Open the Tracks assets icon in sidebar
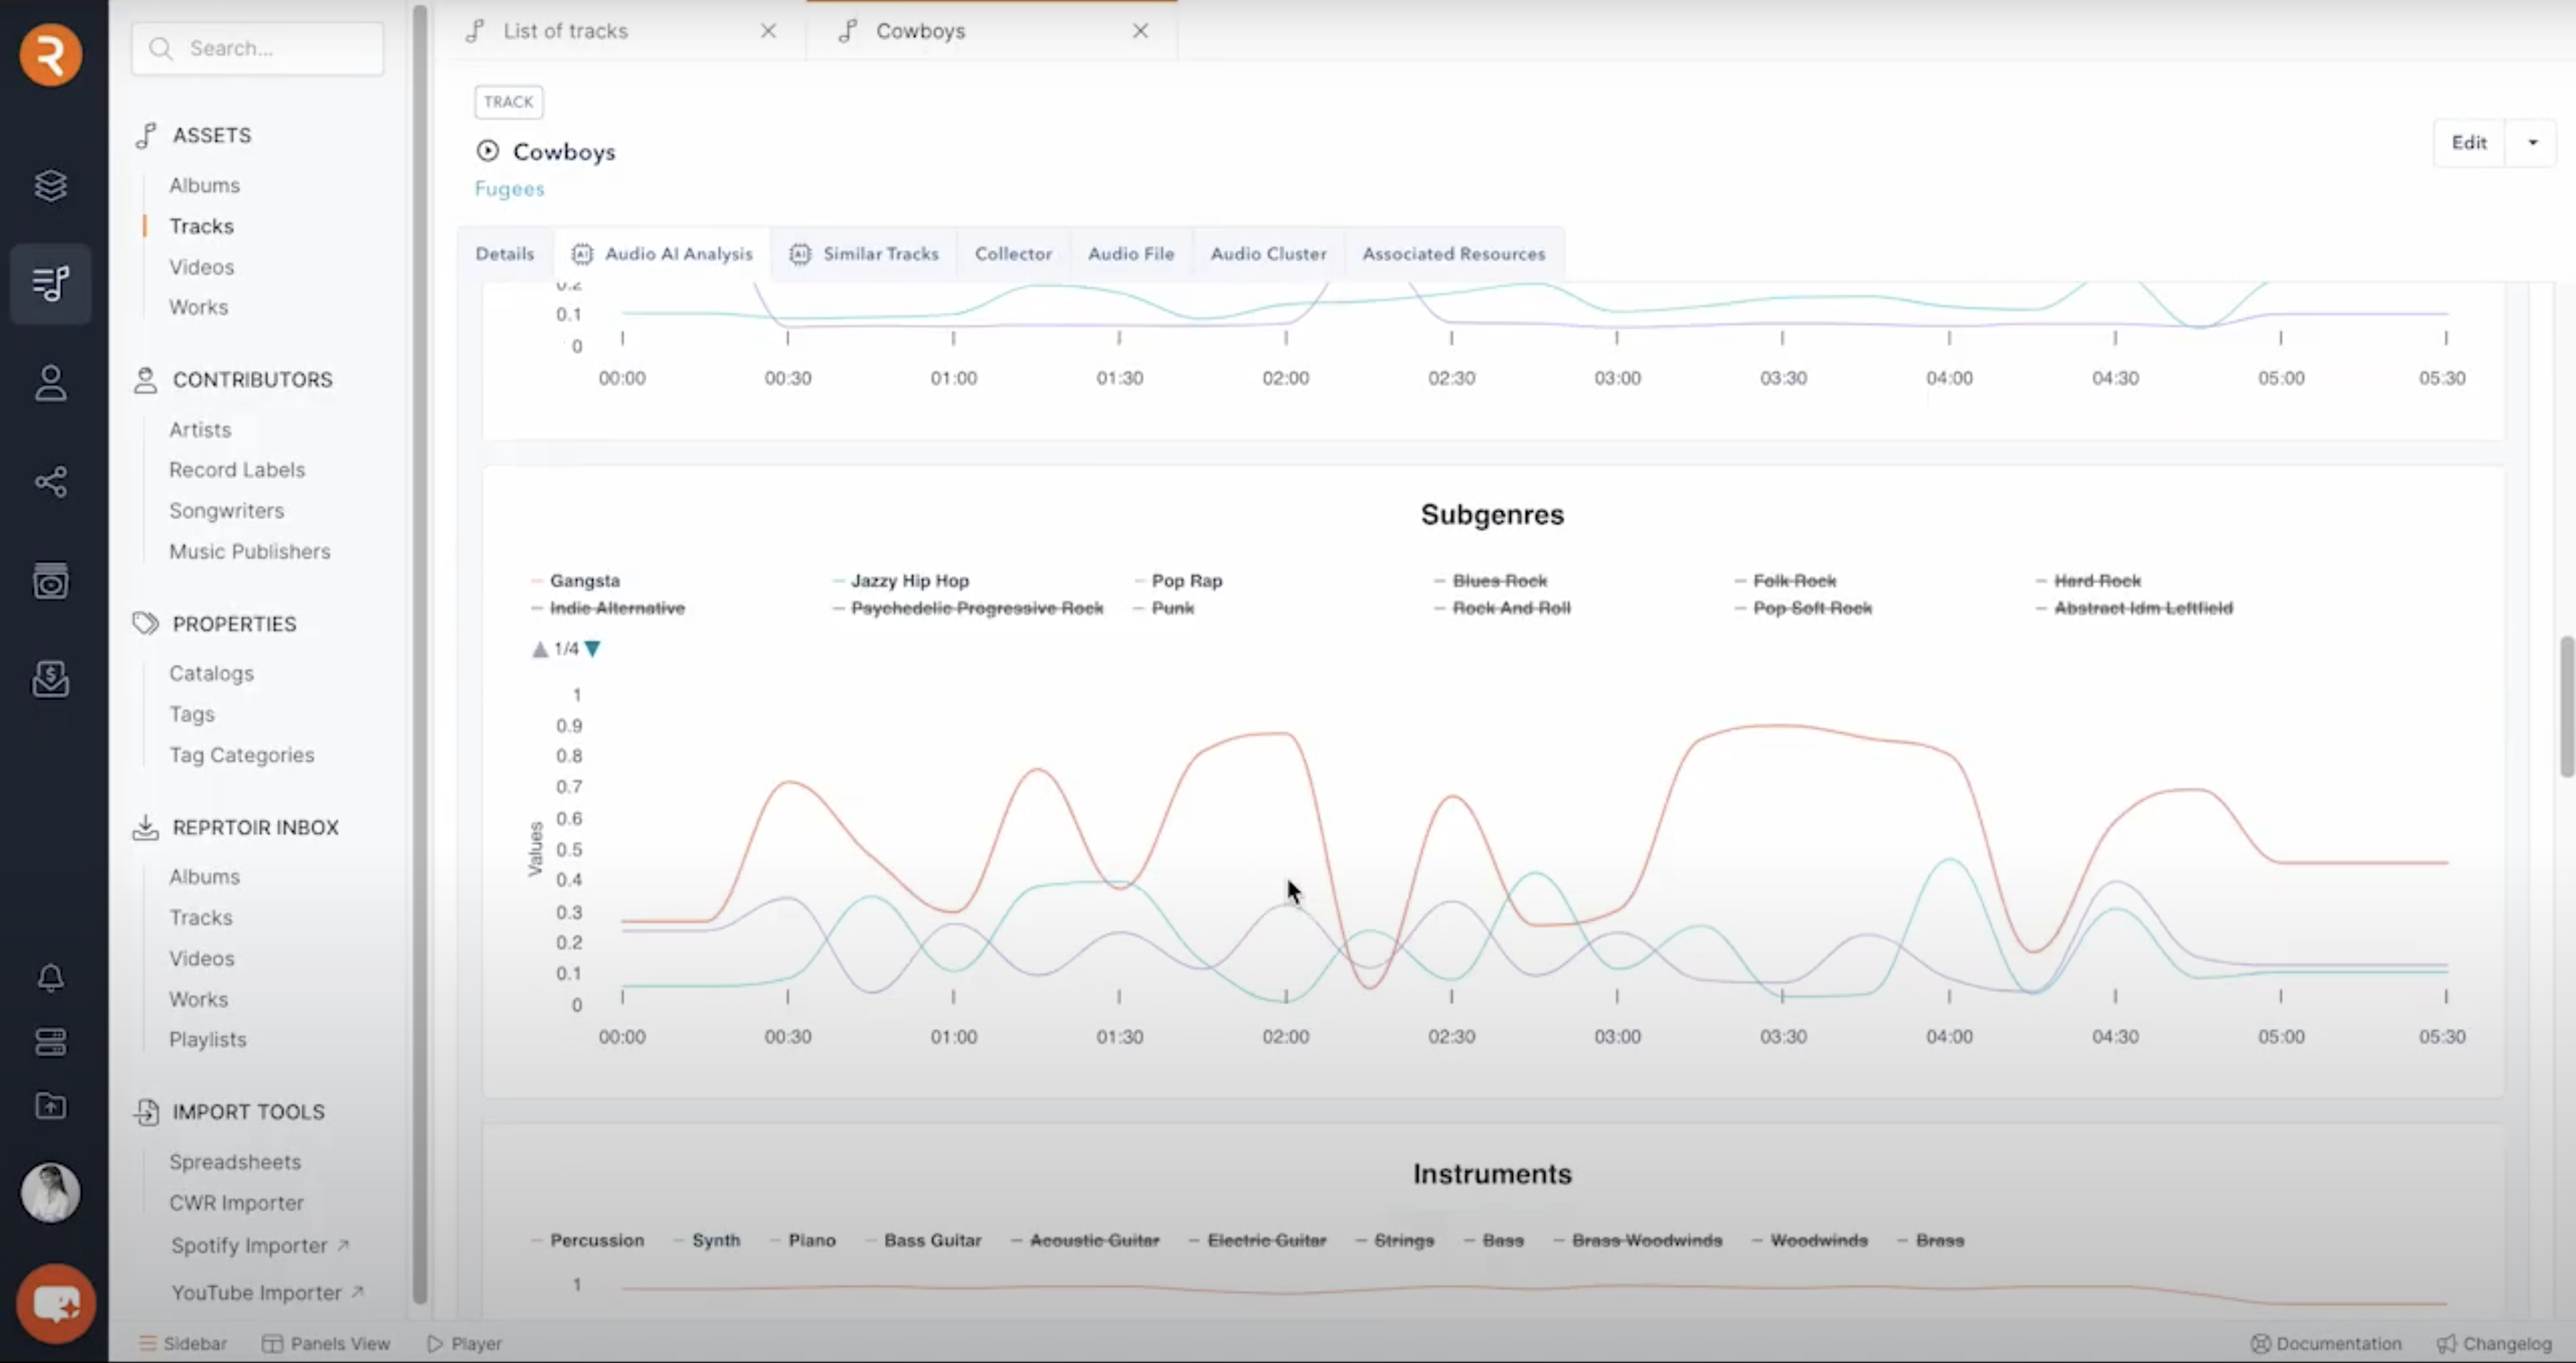 50,283
